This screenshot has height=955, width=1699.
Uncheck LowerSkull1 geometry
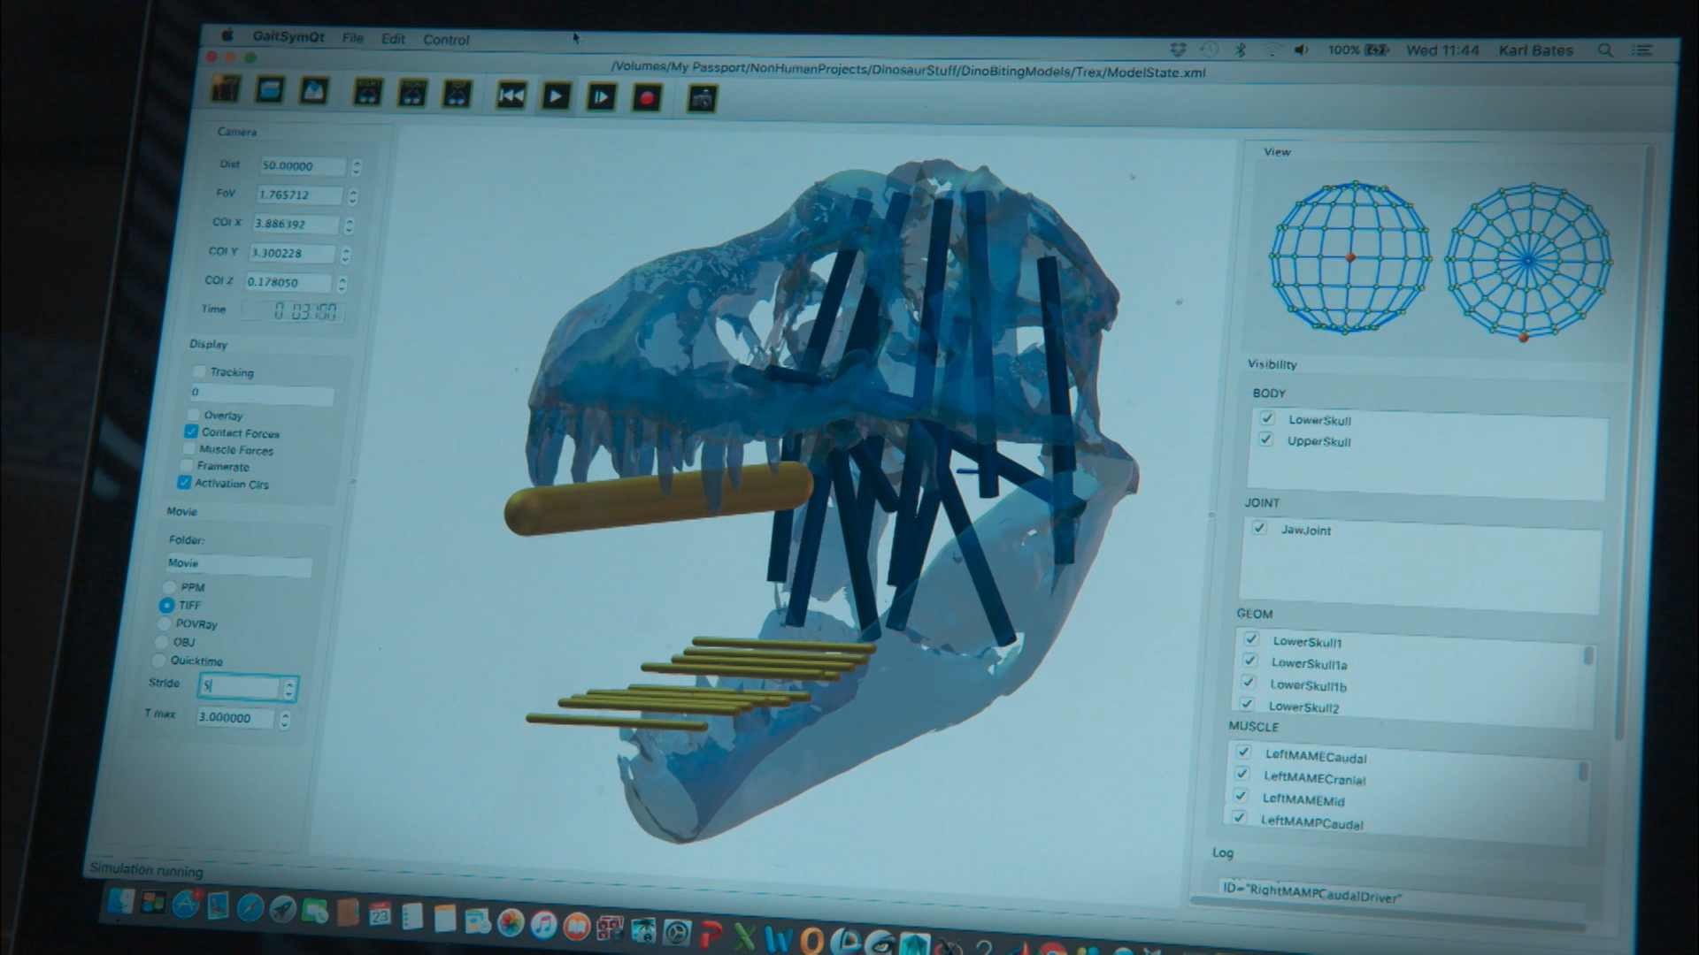[1251, 638]
